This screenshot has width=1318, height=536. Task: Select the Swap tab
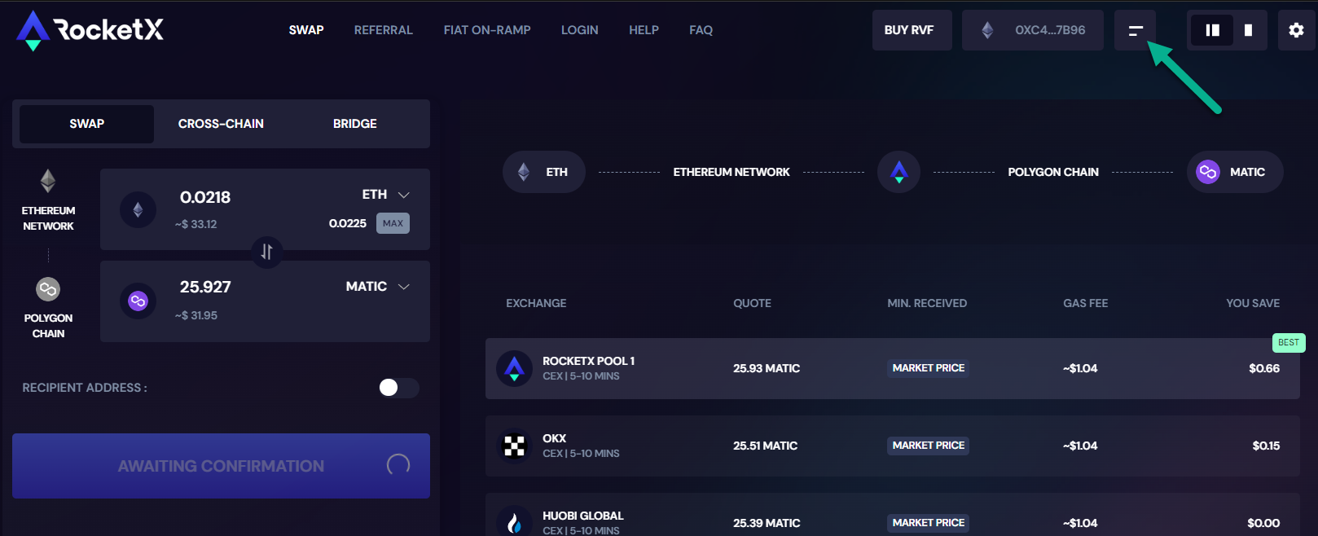point(86,124)
